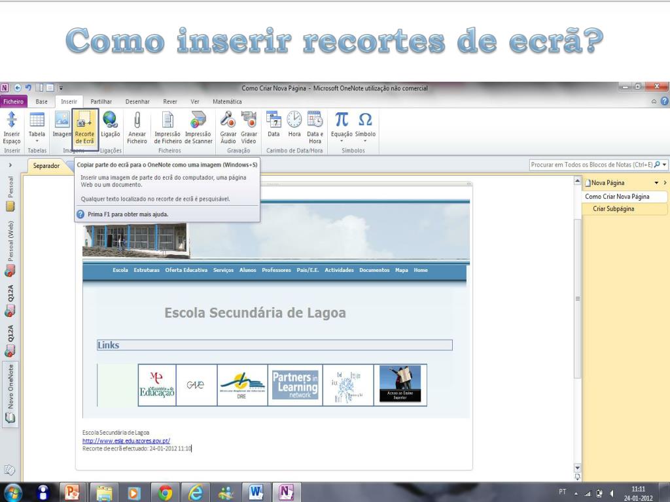Select the Separador section tab
Viewport: 670px width, 502px height.
pos(46,165)
